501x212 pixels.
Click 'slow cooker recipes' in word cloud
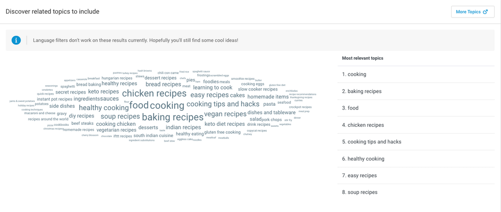click(x=258, y=89)
